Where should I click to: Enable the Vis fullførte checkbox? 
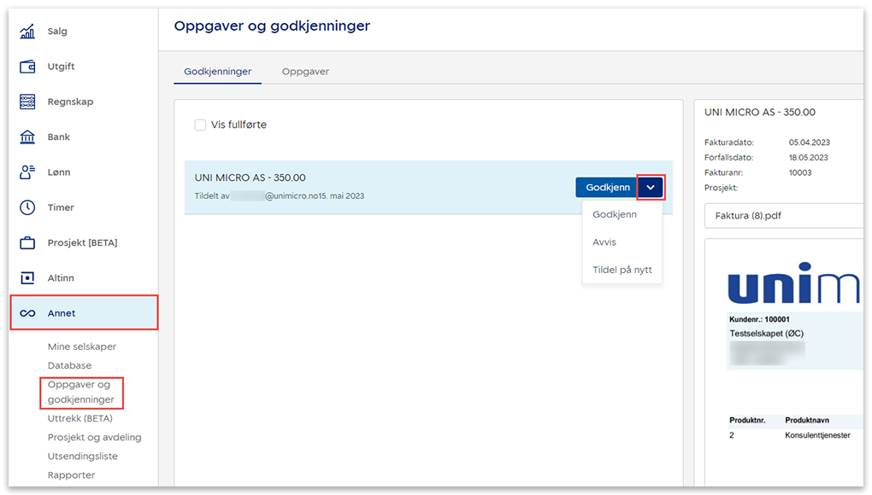200,125
